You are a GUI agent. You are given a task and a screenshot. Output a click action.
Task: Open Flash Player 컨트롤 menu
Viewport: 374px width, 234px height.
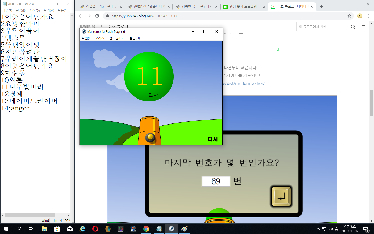(116, 38)
